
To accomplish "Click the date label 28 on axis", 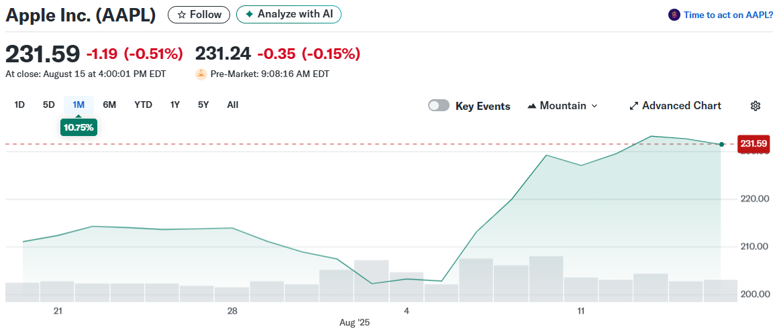I will (232, 311).
